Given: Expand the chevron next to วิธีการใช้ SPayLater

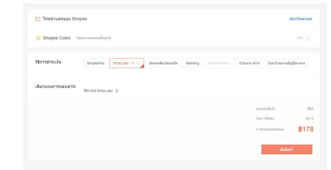Looking at the screenshot, I should click(x=117, y=91).
